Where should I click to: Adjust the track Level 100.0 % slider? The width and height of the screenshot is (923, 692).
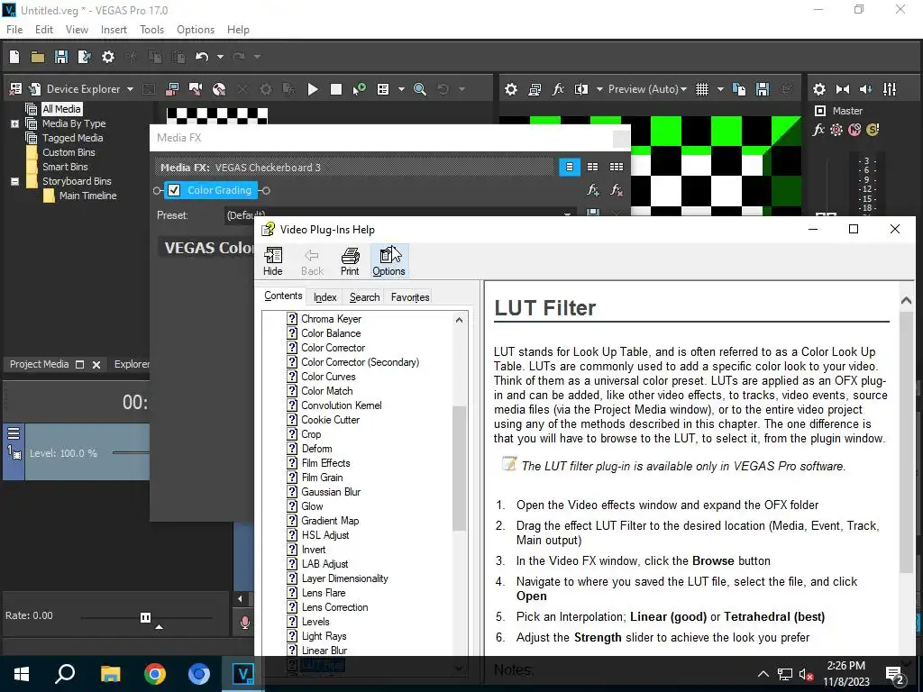(x=131, y=452)
